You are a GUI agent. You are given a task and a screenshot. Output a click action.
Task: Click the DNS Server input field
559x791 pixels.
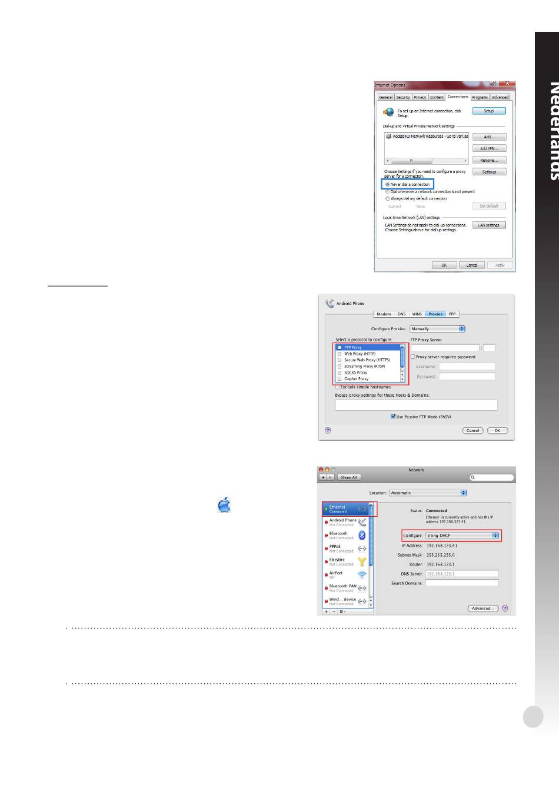(461, 574)
